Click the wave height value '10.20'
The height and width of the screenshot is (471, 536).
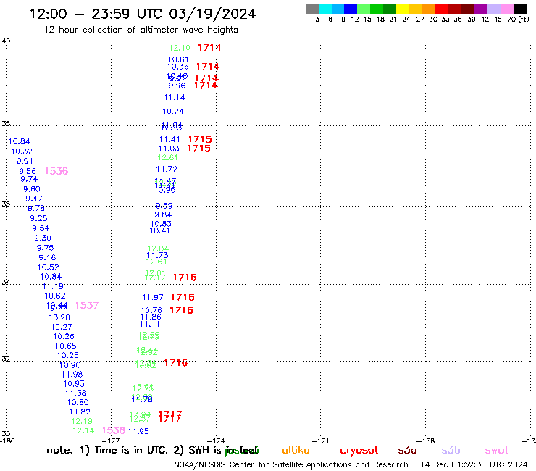[59, 318]
